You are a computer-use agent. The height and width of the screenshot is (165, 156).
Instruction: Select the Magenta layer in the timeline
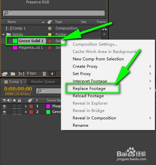click(57, 106)
